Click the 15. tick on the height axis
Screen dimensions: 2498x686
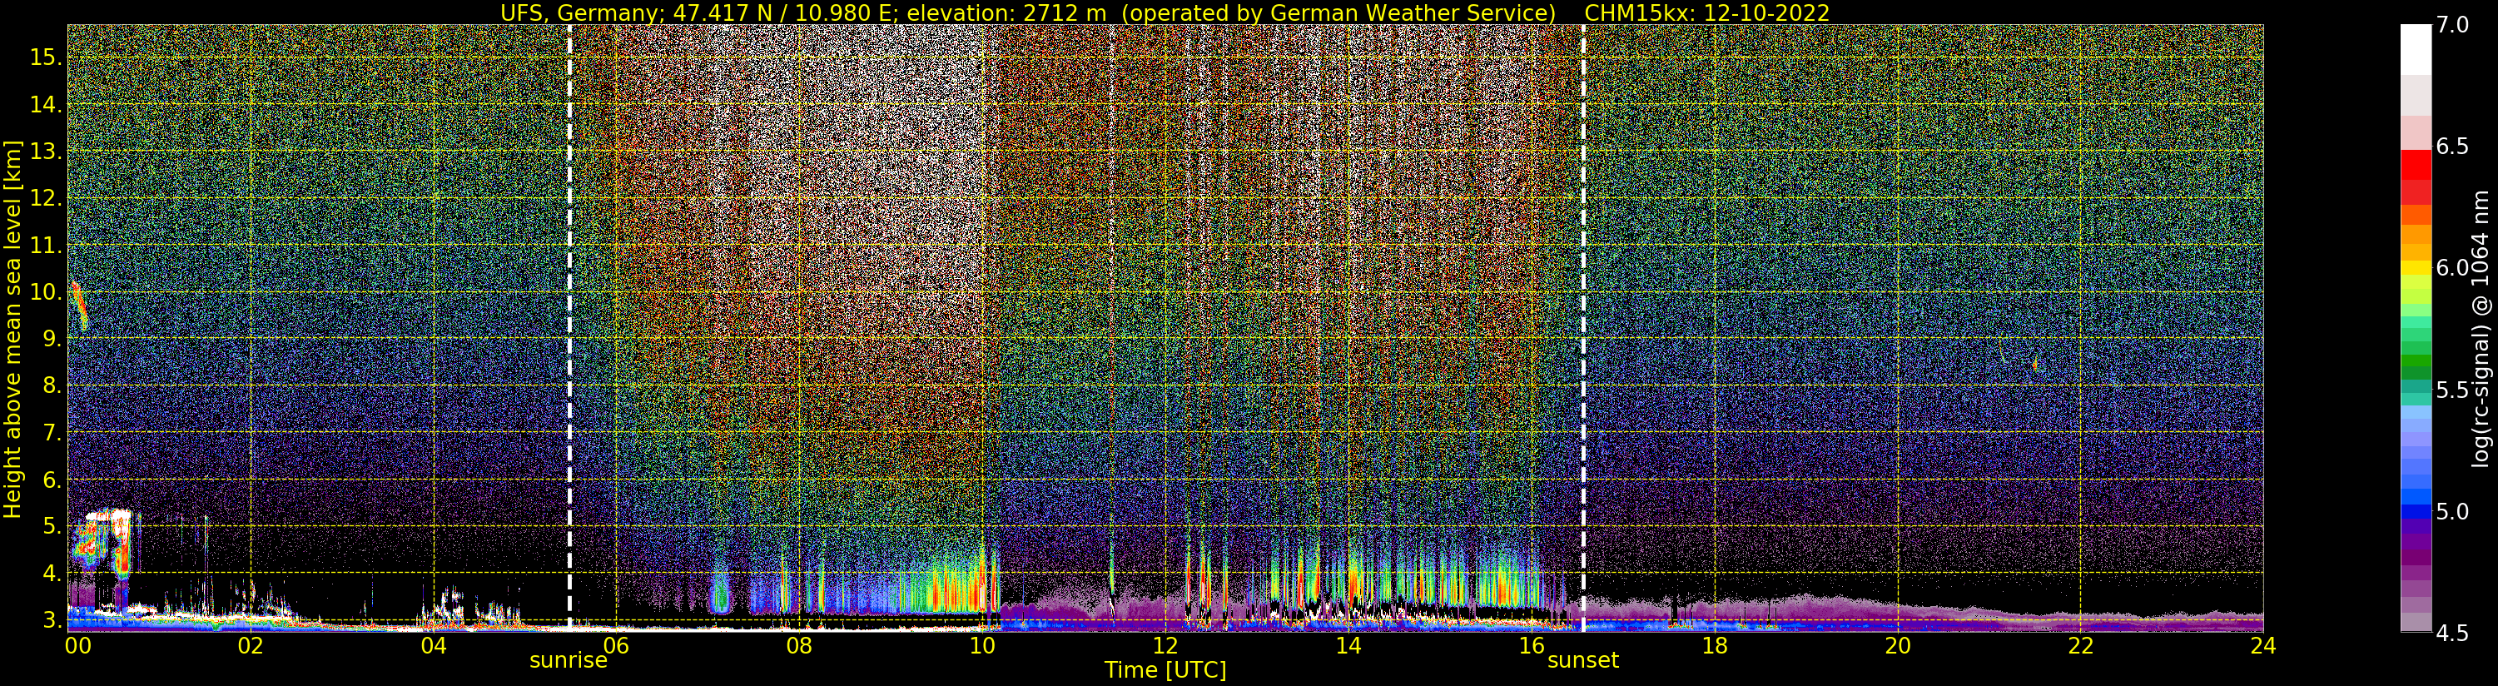click(45, 57)
